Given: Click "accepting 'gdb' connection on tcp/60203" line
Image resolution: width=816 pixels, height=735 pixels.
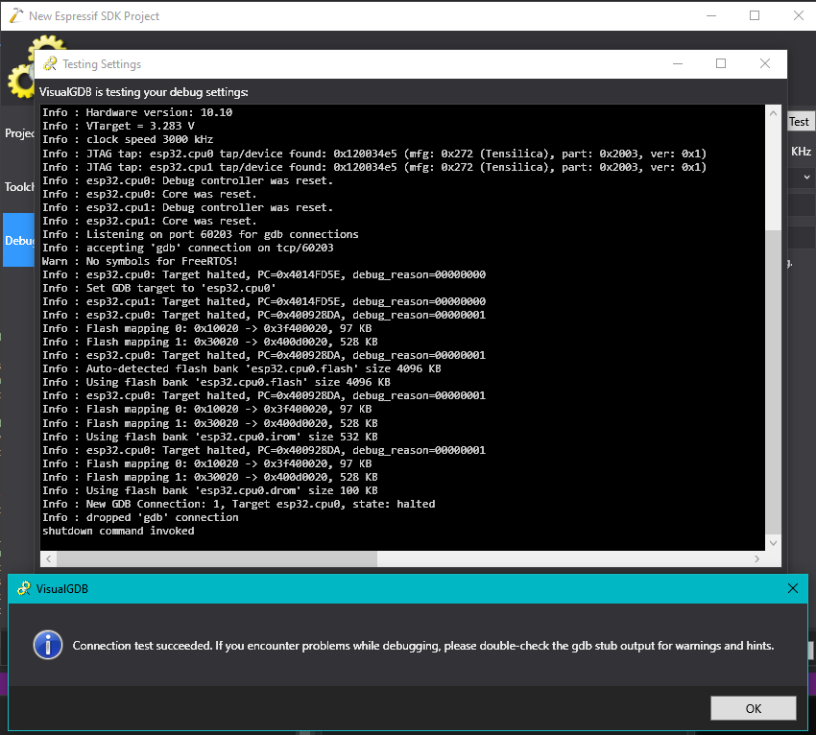Looking at the screenshot, I should tap(188, 248).
